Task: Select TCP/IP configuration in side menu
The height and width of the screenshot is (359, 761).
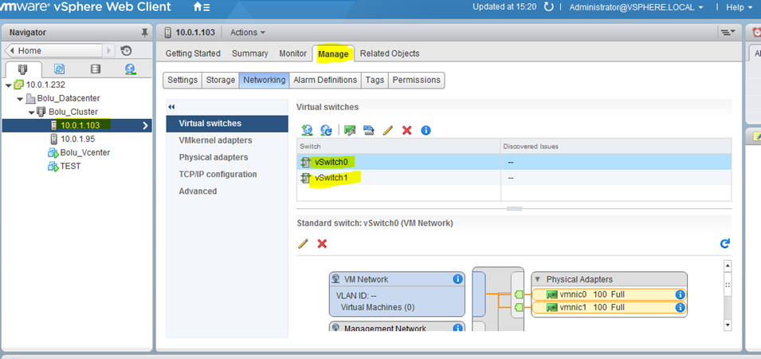Action: [227, 175]
